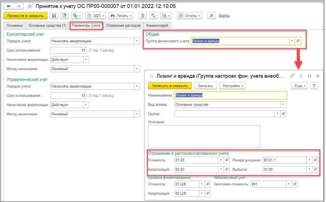Click the save diskette icon in toolbar
The image size is (326, 202).
click(54, 16)
